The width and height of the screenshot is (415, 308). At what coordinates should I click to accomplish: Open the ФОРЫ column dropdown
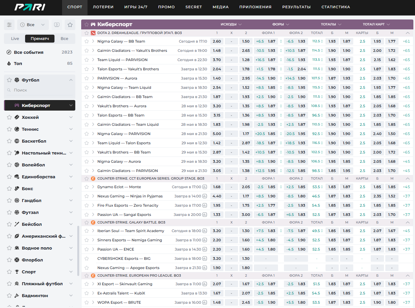281,24
